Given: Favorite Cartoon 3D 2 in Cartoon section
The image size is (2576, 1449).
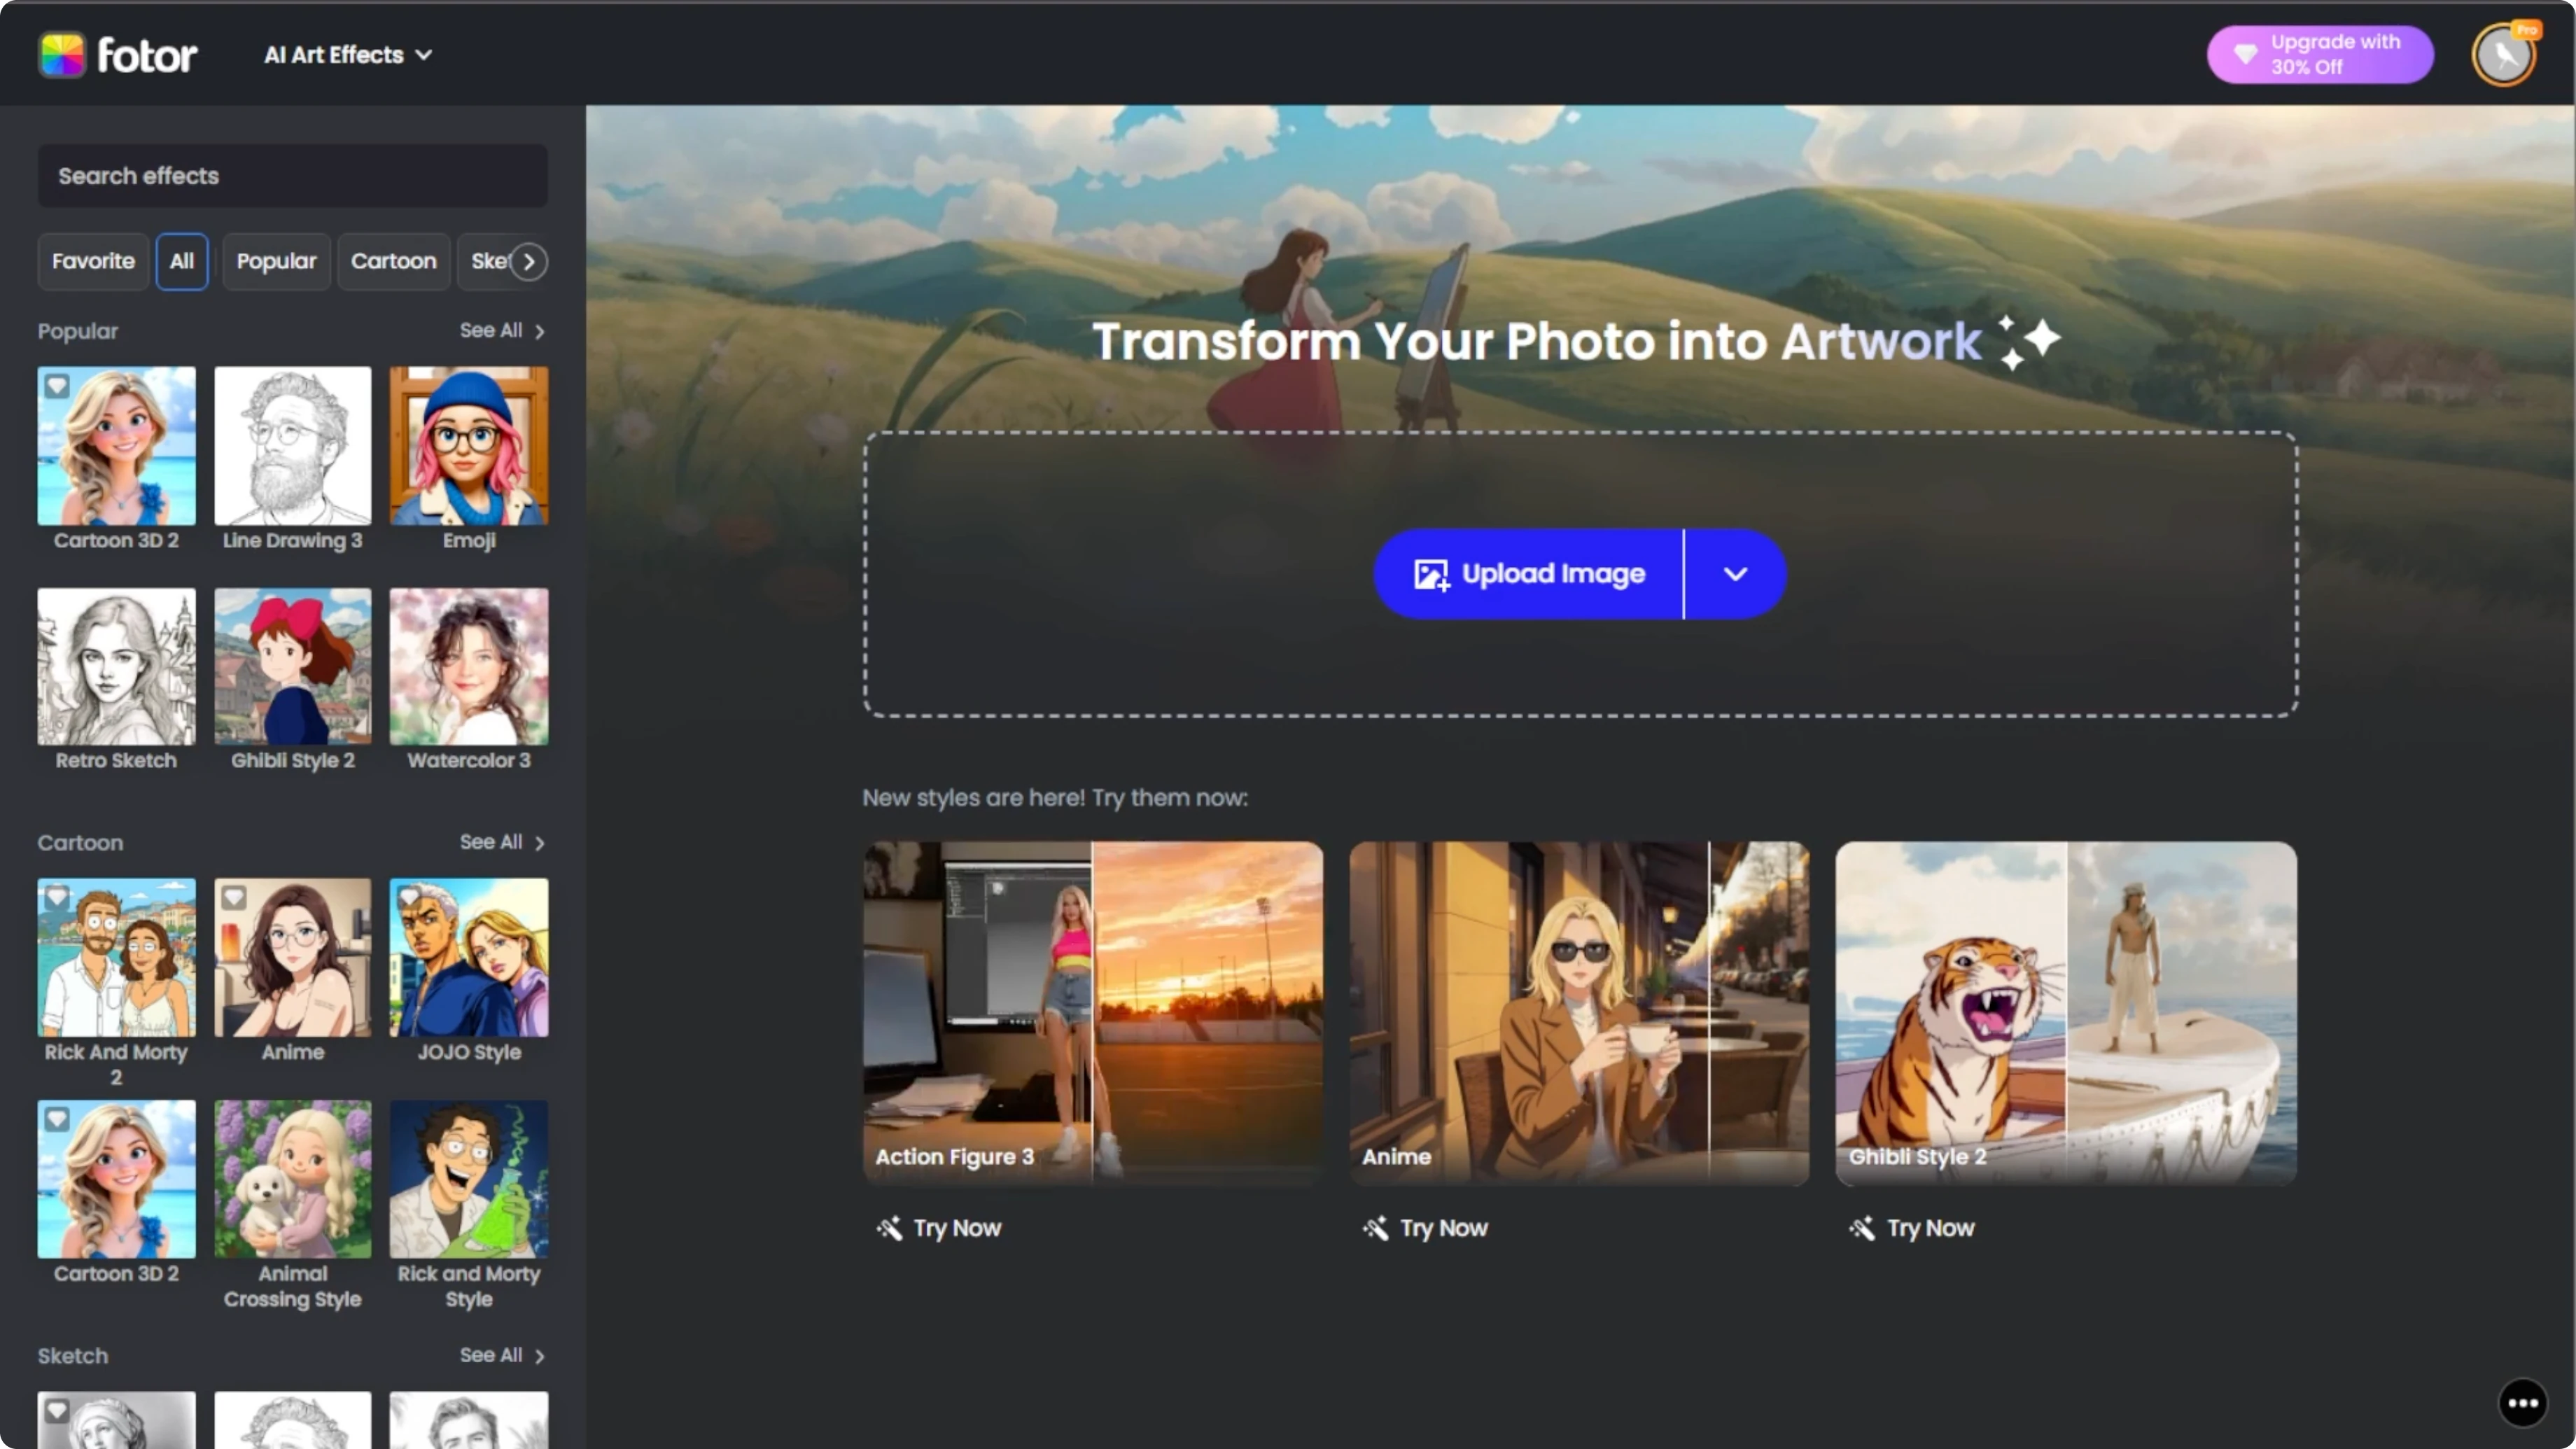Looking at the screenshot, I should (x=57, y=1120).
